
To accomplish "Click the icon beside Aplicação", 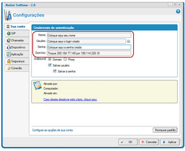I will click(9, 54).
